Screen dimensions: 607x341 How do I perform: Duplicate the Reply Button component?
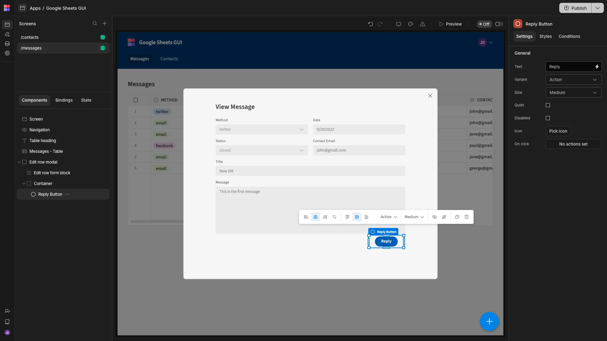(x=457, y=217)
